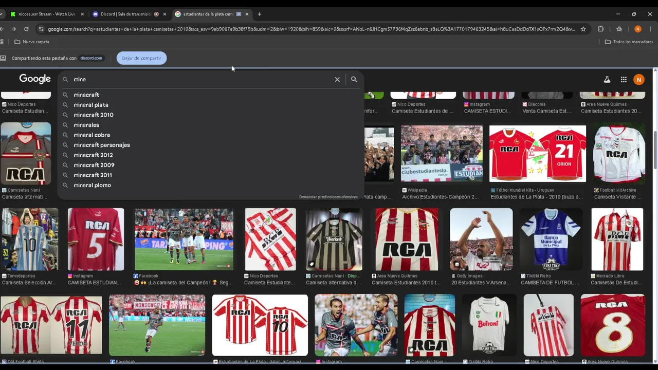Open the bookmarks star-list icon in toolbar

click(x=619, y=29)
